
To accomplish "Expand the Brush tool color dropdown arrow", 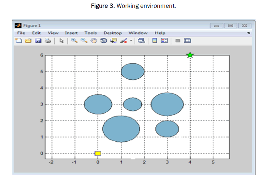I will pos(131,41).
